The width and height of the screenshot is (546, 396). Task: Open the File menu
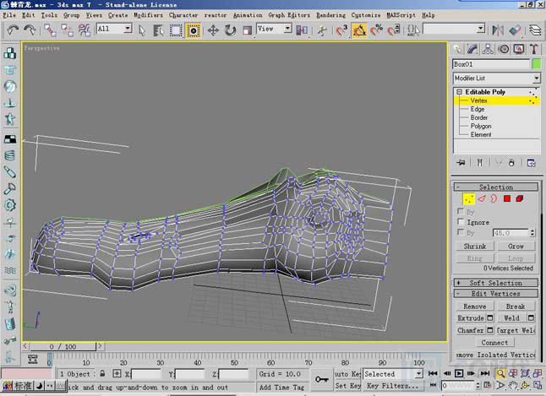pos(9,15)
